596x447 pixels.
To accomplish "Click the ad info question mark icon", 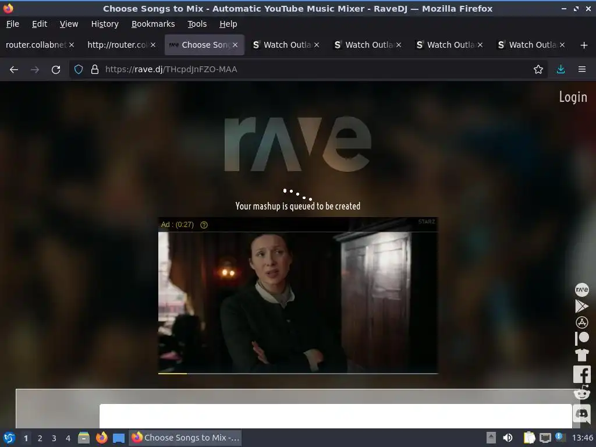I will [x=204, y=225].
